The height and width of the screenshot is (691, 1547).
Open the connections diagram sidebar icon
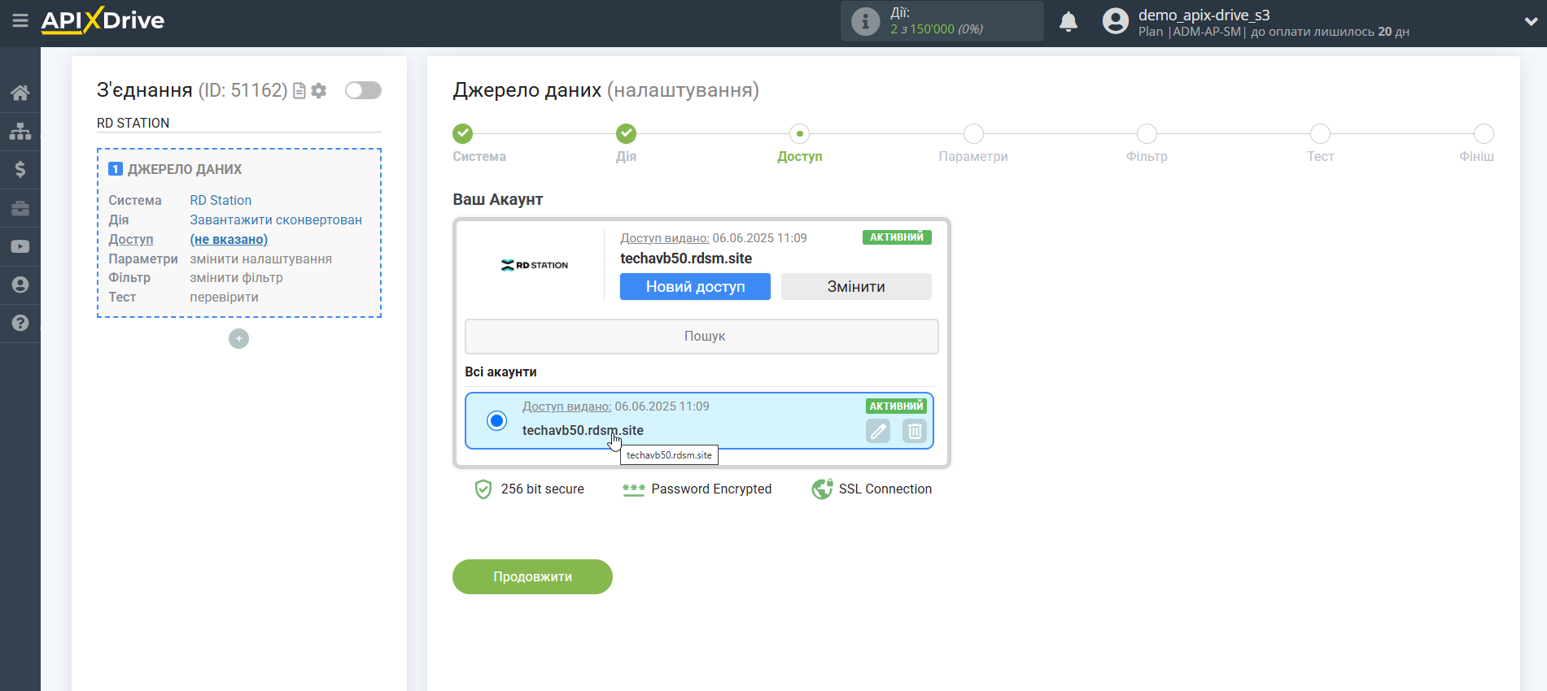20,131
